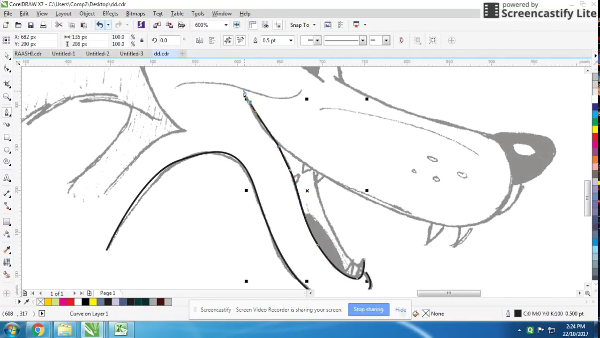Click the Export icon
This screenshot has height=338, width=600.
click(x=169, y=25)
